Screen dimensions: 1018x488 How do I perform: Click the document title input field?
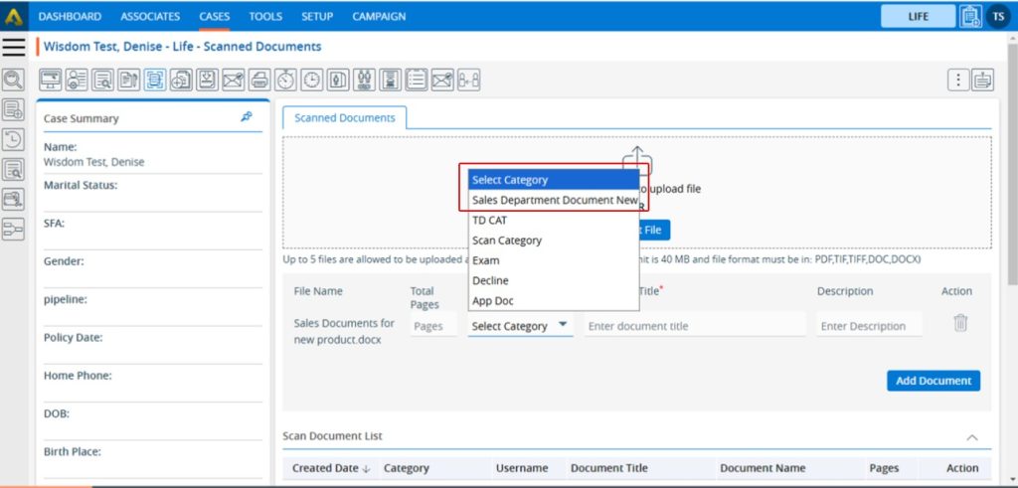point(694,326)
